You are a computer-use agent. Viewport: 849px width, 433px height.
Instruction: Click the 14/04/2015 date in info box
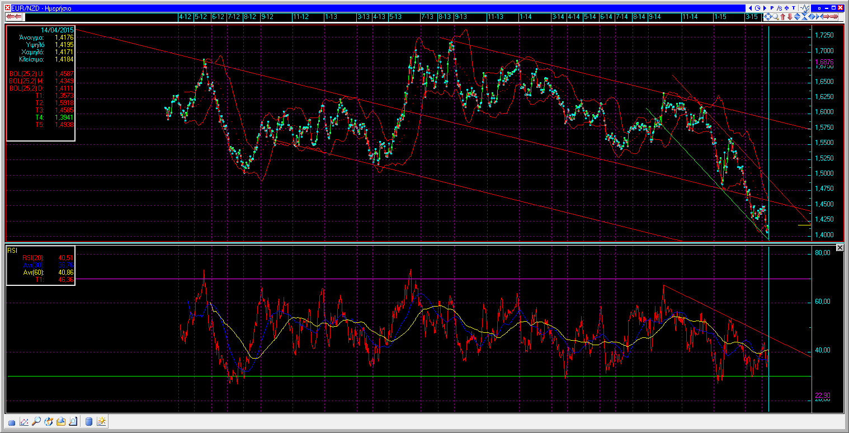tap(57, 30)
